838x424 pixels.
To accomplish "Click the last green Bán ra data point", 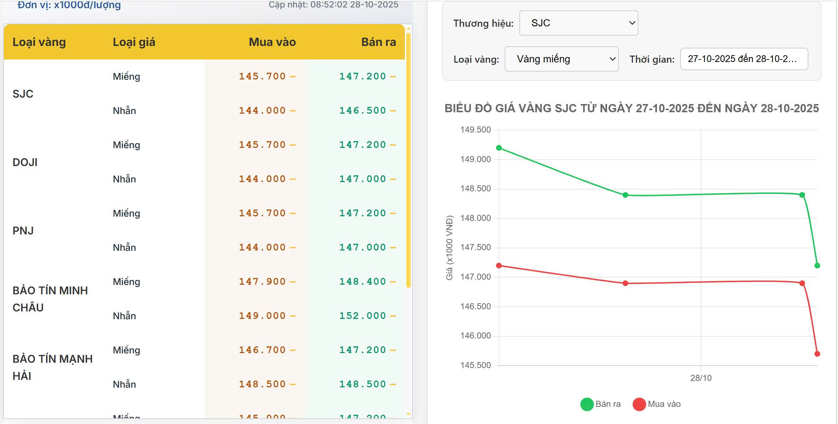I will [x=817, y=265].
